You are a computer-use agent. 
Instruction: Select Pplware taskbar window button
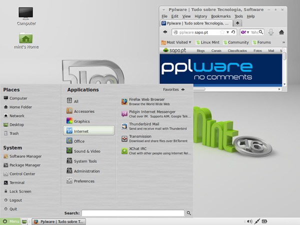pyautogui.click(x=58, y=221)
